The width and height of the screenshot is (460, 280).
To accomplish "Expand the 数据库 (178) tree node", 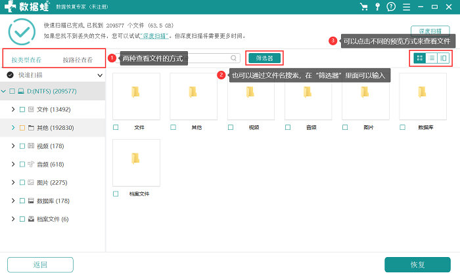I will (x=13, y=201).
